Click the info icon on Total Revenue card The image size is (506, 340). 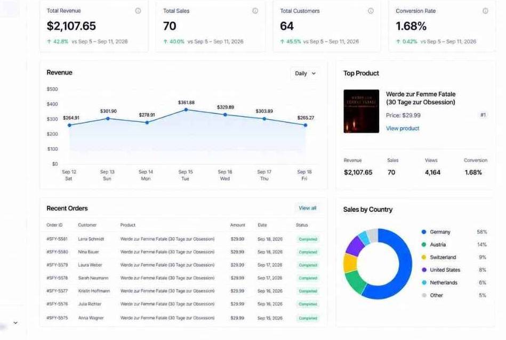[x=138, y=11]
